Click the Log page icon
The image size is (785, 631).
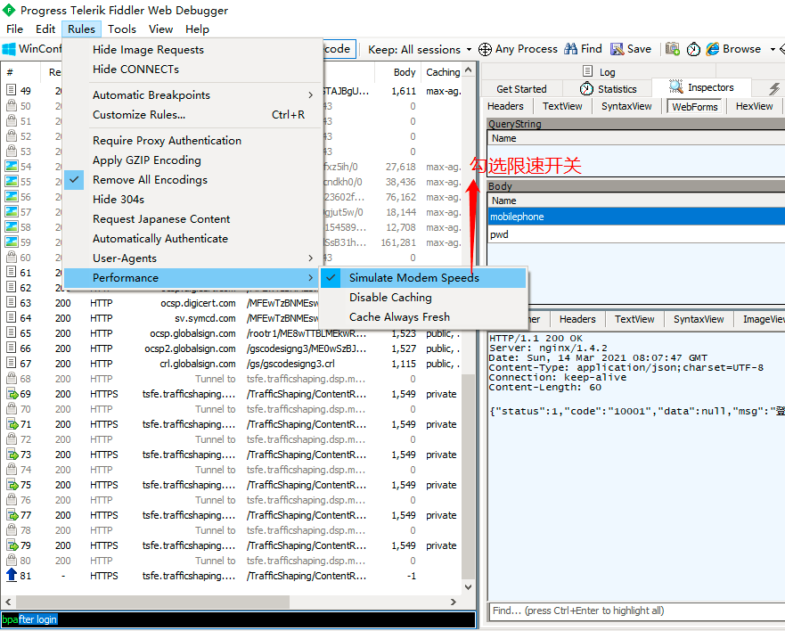tap(588, 71)
